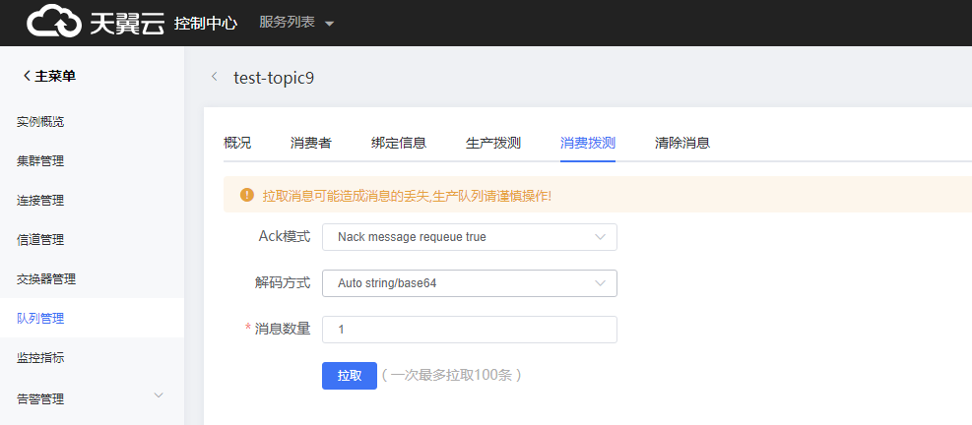The image size is (972, 425).
Task: Expand the 告警管理 sidebar section
Action: [x=89, y=398]
